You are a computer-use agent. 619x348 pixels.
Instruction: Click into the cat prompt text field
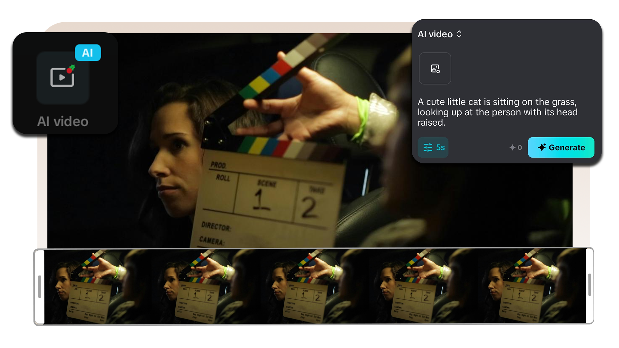(x=497, y=112)
